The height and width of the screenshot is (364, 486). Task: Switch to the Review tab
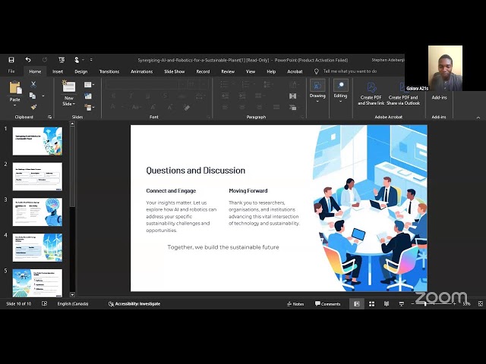coord(228,71)
